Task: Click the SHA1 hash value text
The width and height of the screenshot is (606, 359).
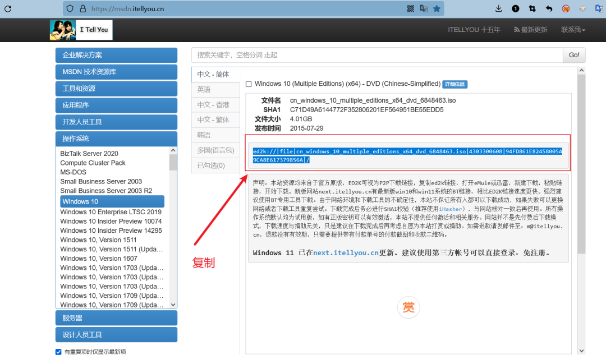Action: coord(367,110)
